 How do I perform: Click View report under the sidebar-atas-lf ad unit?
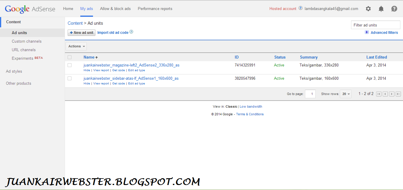(x=101, y=84)
